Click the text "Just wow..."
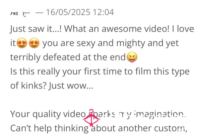201x136 pixels. click(71, 86)
